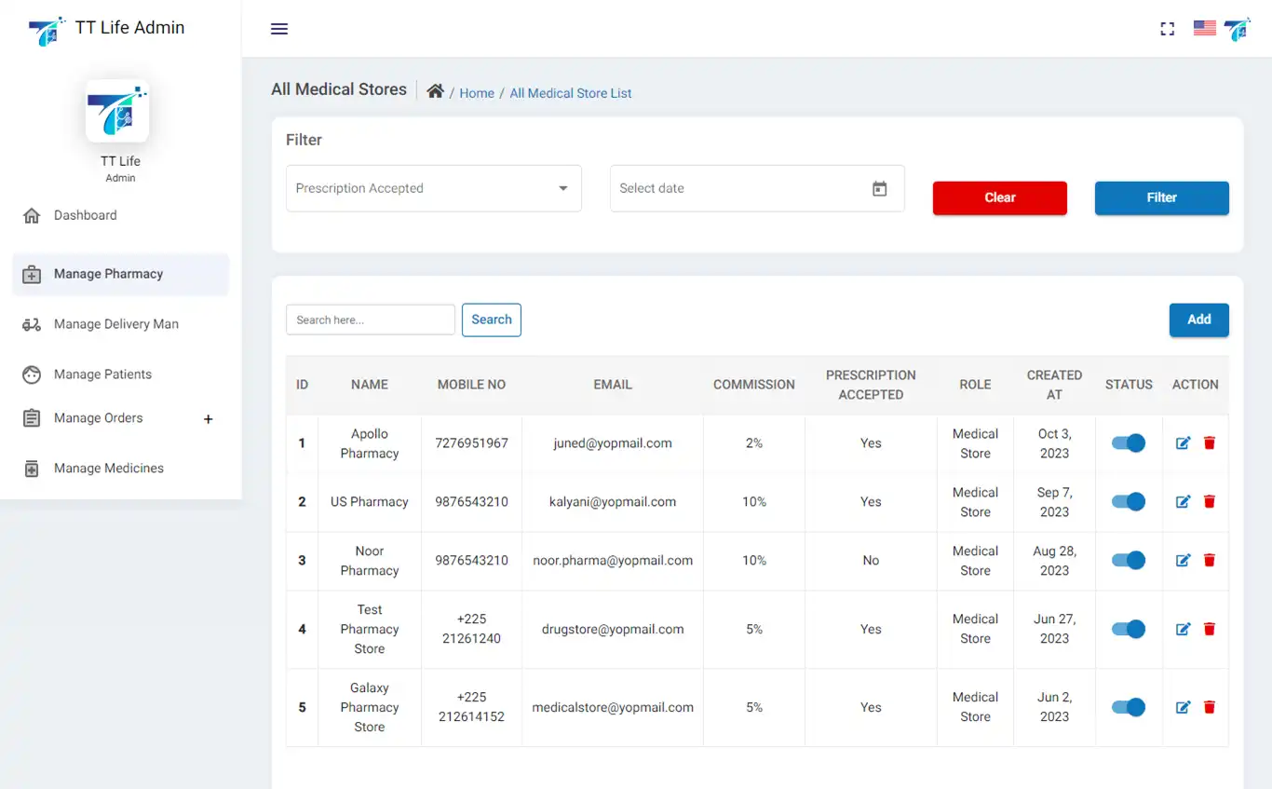Click the hamburger menu icon
The height and width of the screenshot is (789, 1272).
coord(279,29)
